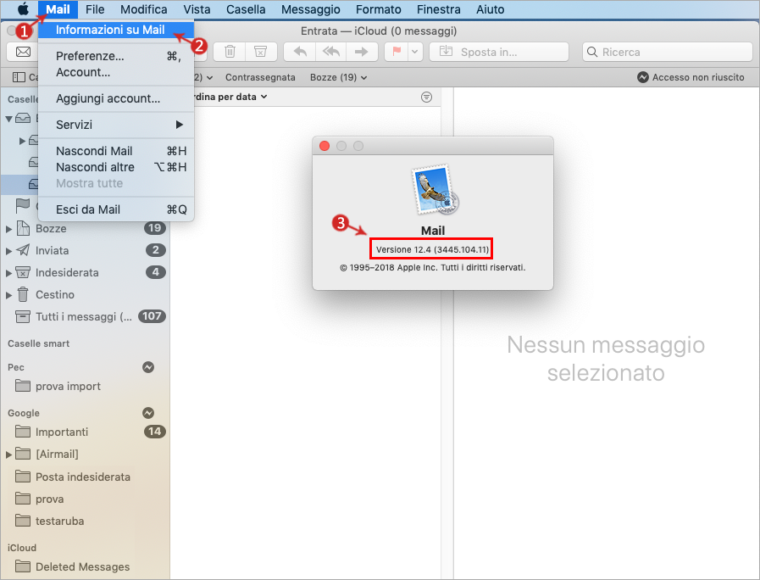Screen dimensions: 760x580
Task: Click Aggiungi account menu item
Action: (108, 98)
